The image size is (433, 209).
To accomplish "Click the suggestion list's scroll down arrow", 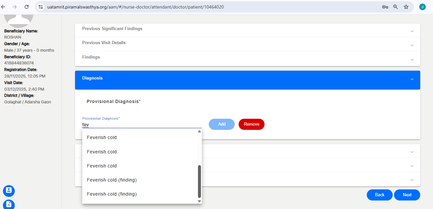I will pyautogui.click(x=199, y=201).
